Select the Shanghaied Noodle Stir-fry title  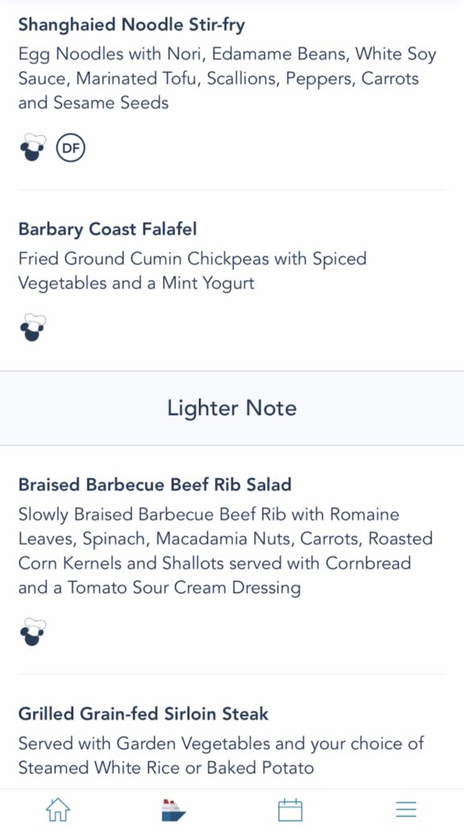pyautogui.click(x=131, y=25)
